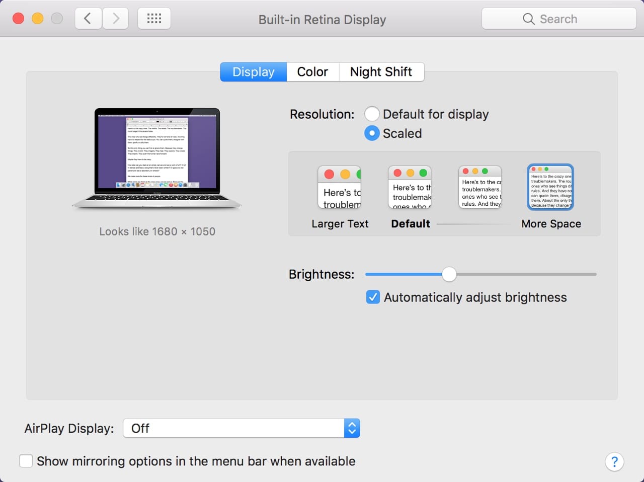Click the Brightness slider knob
The width and height of the screenshot is (644, 482).
tap(449, 274)
